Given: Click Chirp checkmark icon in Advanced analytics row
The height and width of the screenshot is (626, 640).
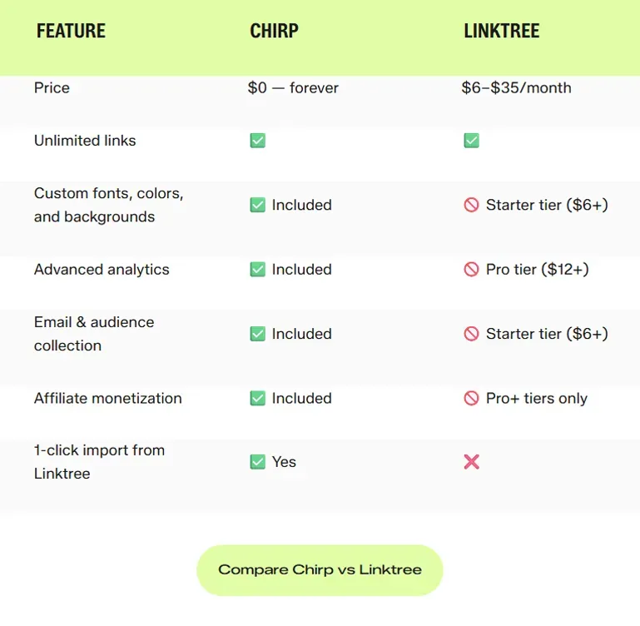Looking at the screenshot, I should pos(258,270).
